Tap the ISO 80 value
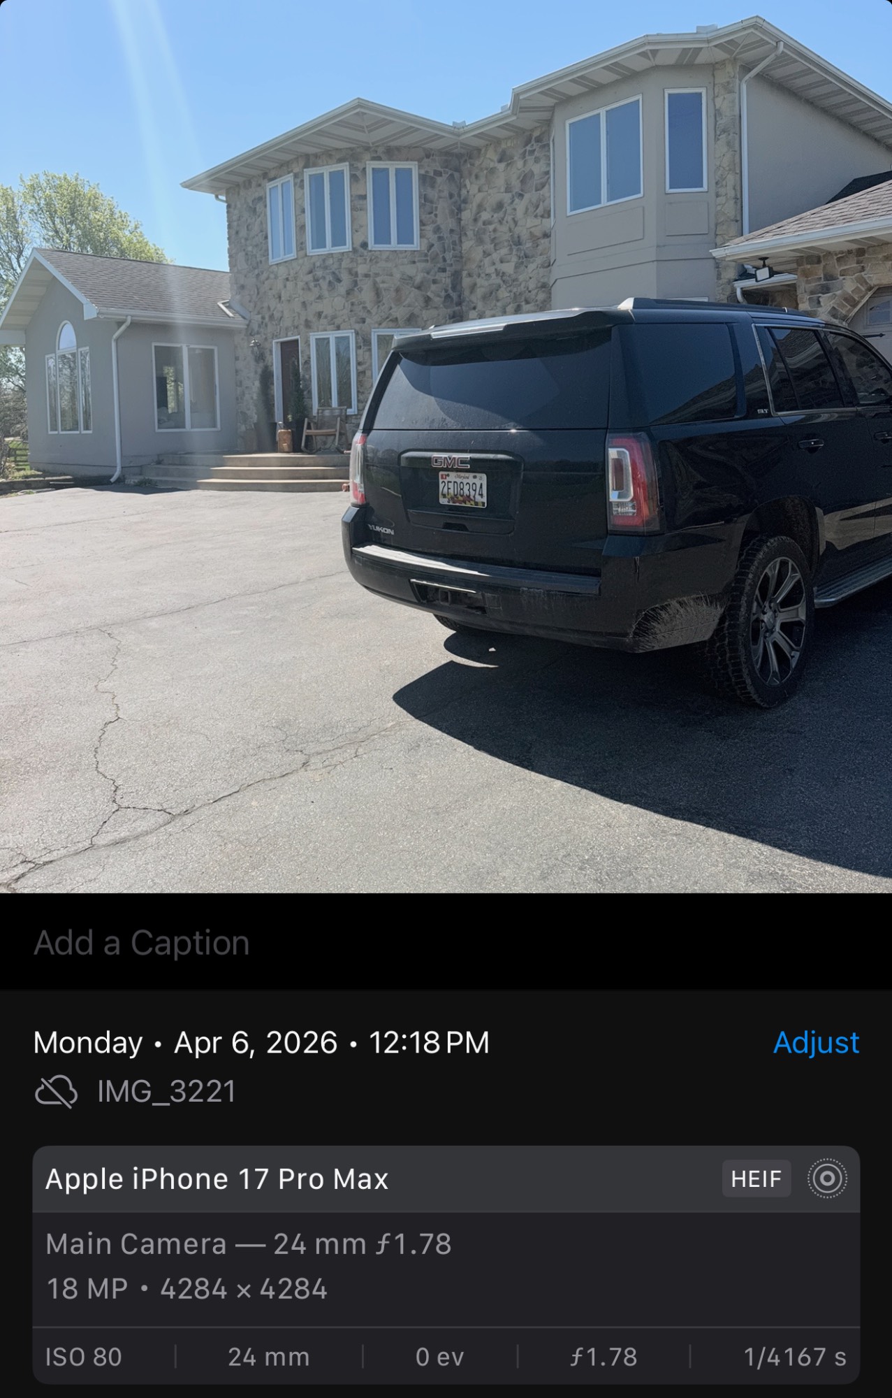This screenshot has height=1398, width=892. pyautogui.click(x=83, y=1357)
